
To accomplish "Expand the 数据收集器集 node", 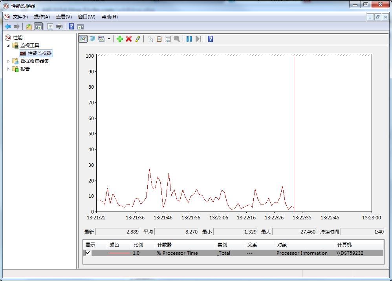I will pos(8,61).
